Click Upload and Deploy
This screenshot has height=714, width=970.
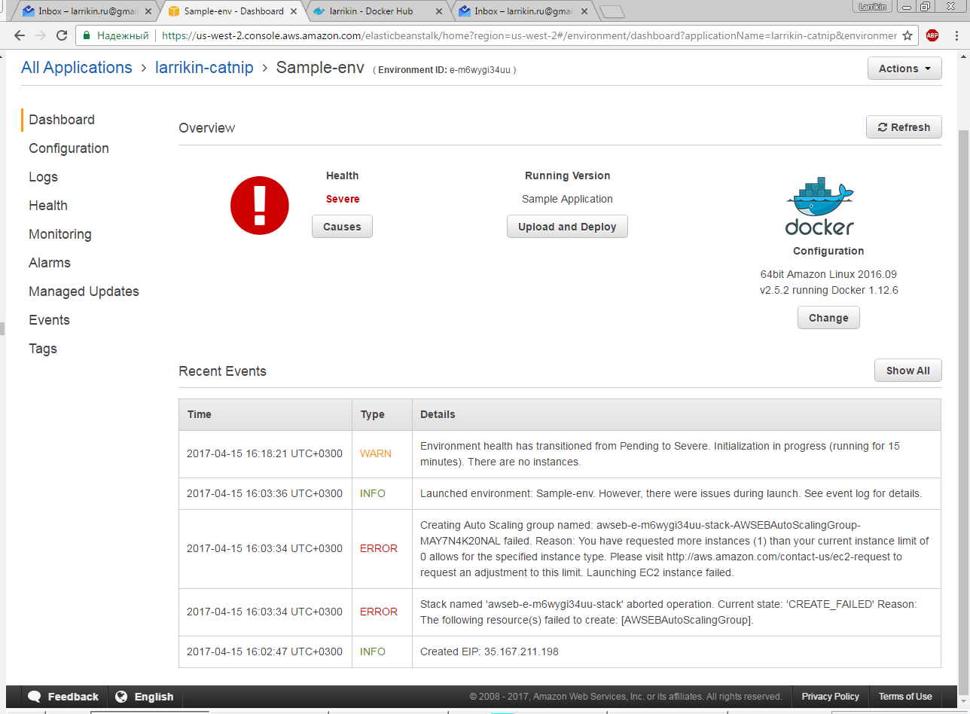(567, 227)
